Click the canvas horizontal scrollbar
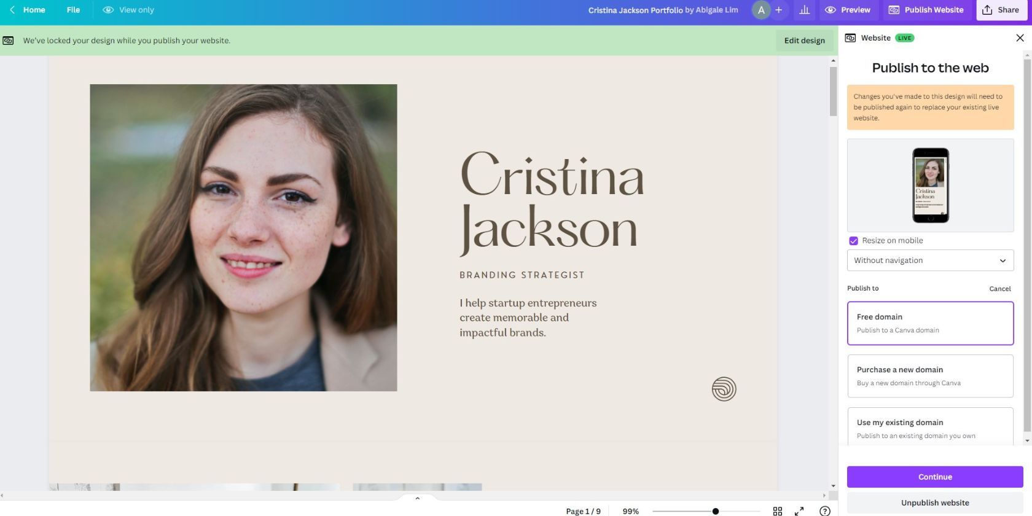1032x516 pixels. click(x=412, y=495)
